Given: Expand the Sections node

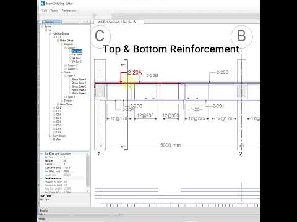Looking at the screenshot, I should 62,101.
